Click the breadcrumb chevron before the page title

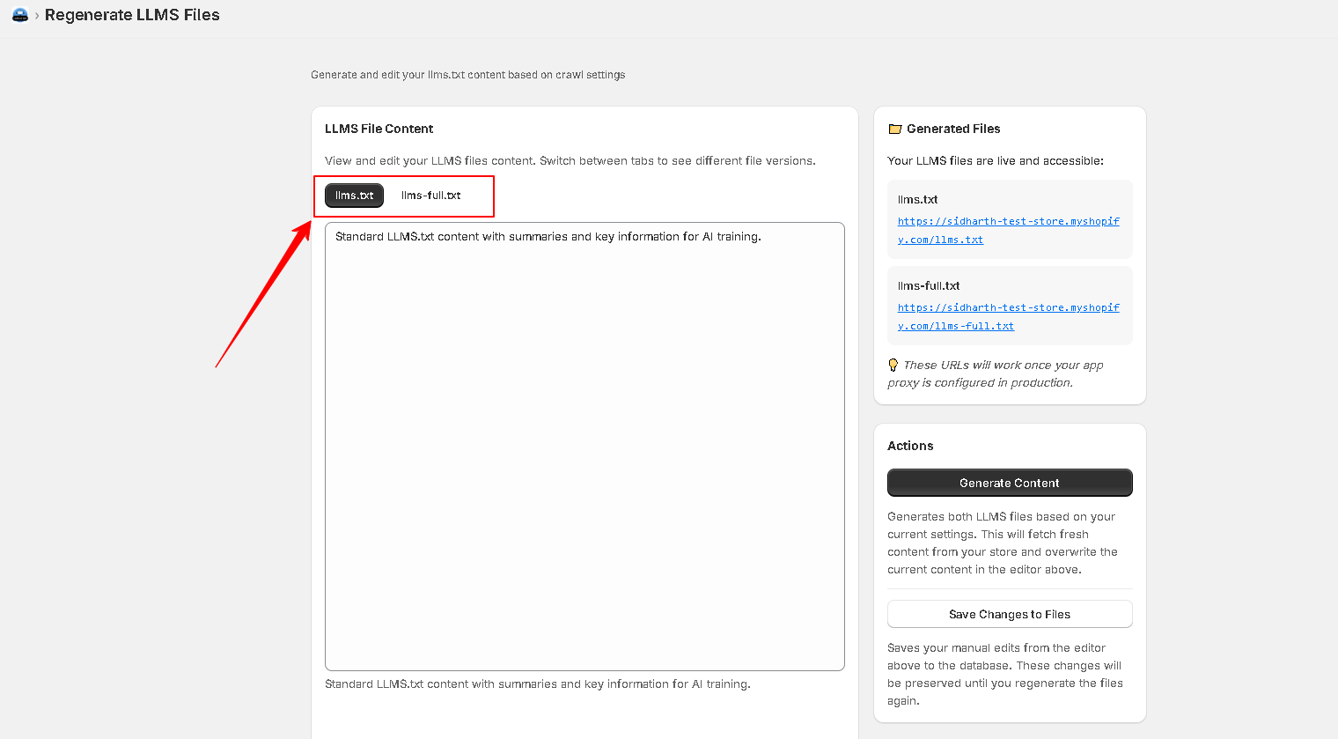tap(36, 16)
